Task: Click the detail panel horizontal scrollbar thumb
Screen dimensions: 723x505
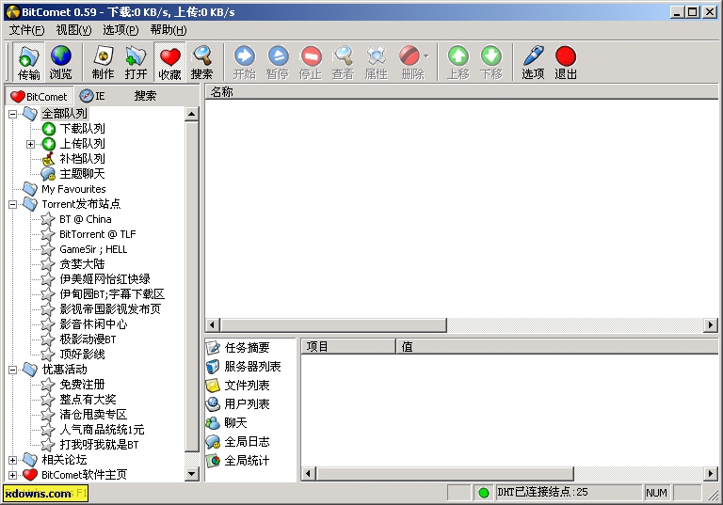Action: coord(445,473)
